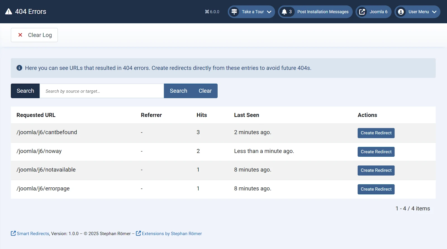
Task: Create redirect for /joomla/j6/errorpage
Action: point(376,189)
